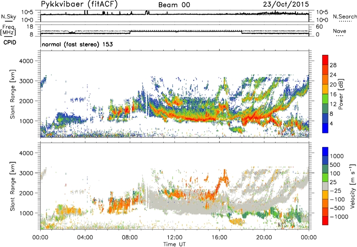This screenshot has width=357, height=247.
Task: Click the '8' Power scale value
Action: coord(332,114)
